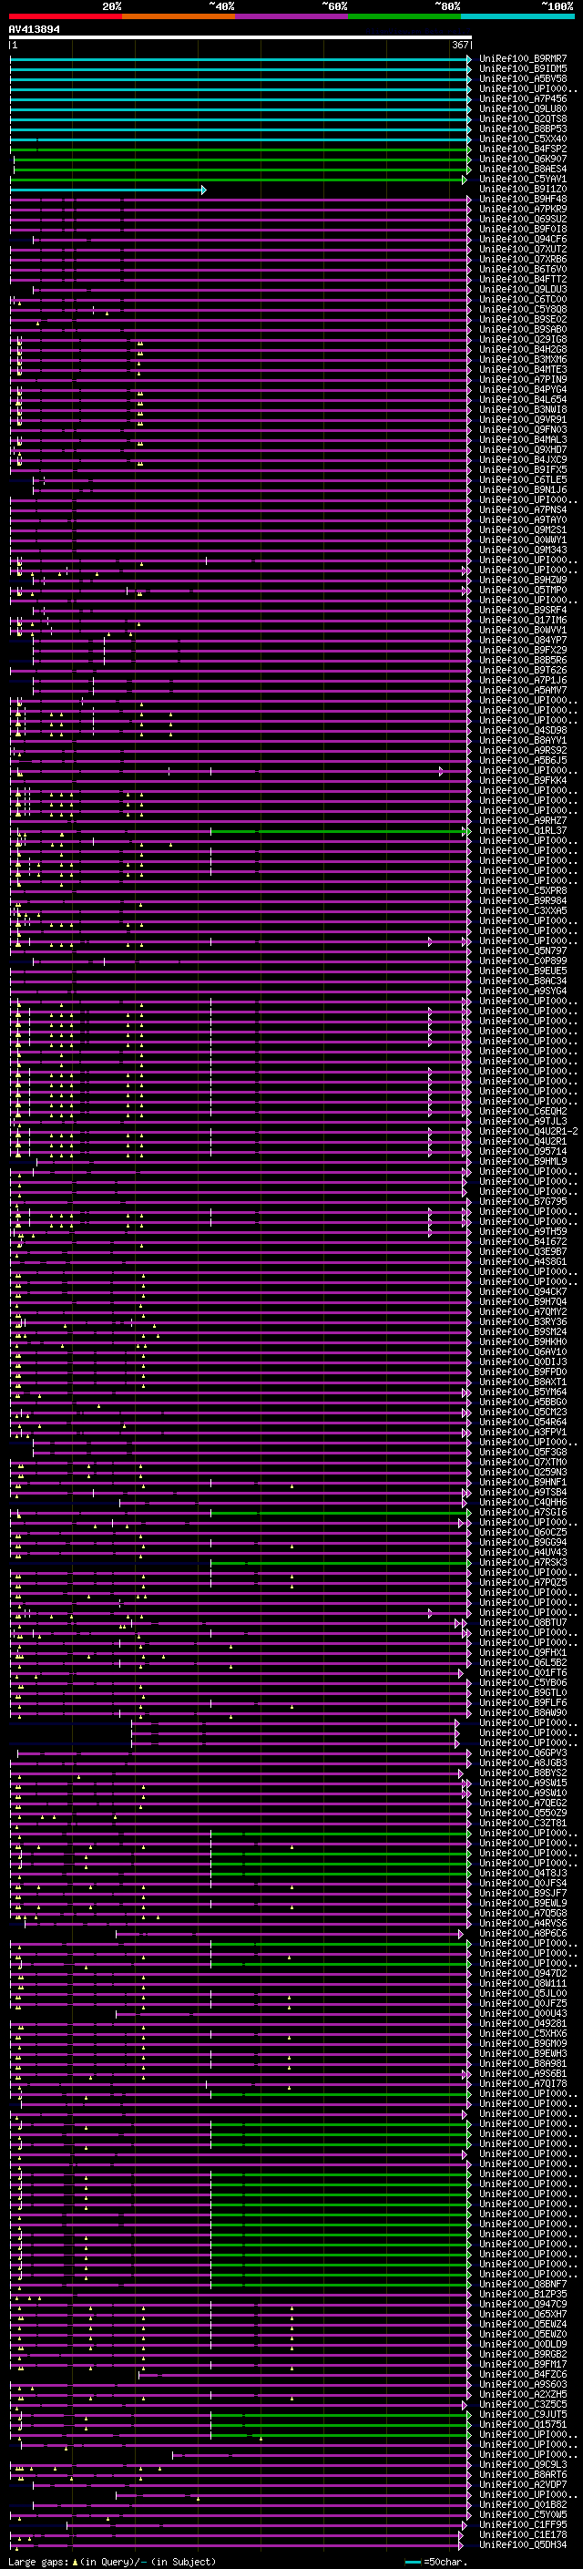Click the last label UniRef100_Q5DH34
Screen dimensions: 583x2569
pos(523,2544)
